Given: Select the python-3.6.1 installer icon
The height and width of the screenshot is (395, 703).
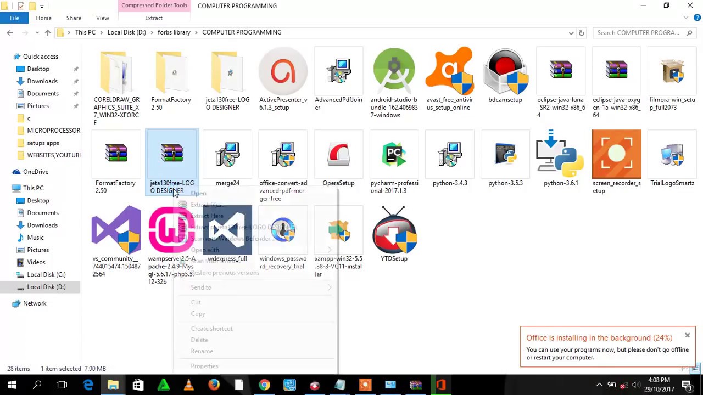Looking at the screenshot, I should click(561, 155).
